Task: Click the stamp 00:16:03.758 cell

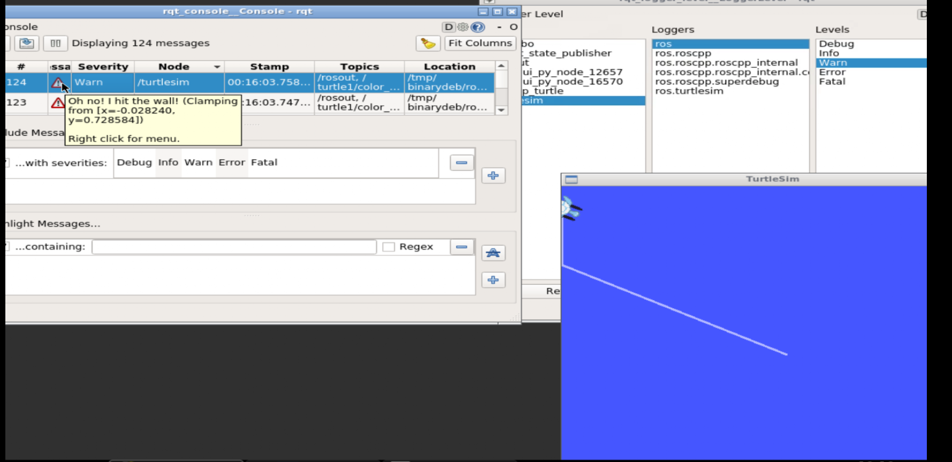Action: pos(269,82)
